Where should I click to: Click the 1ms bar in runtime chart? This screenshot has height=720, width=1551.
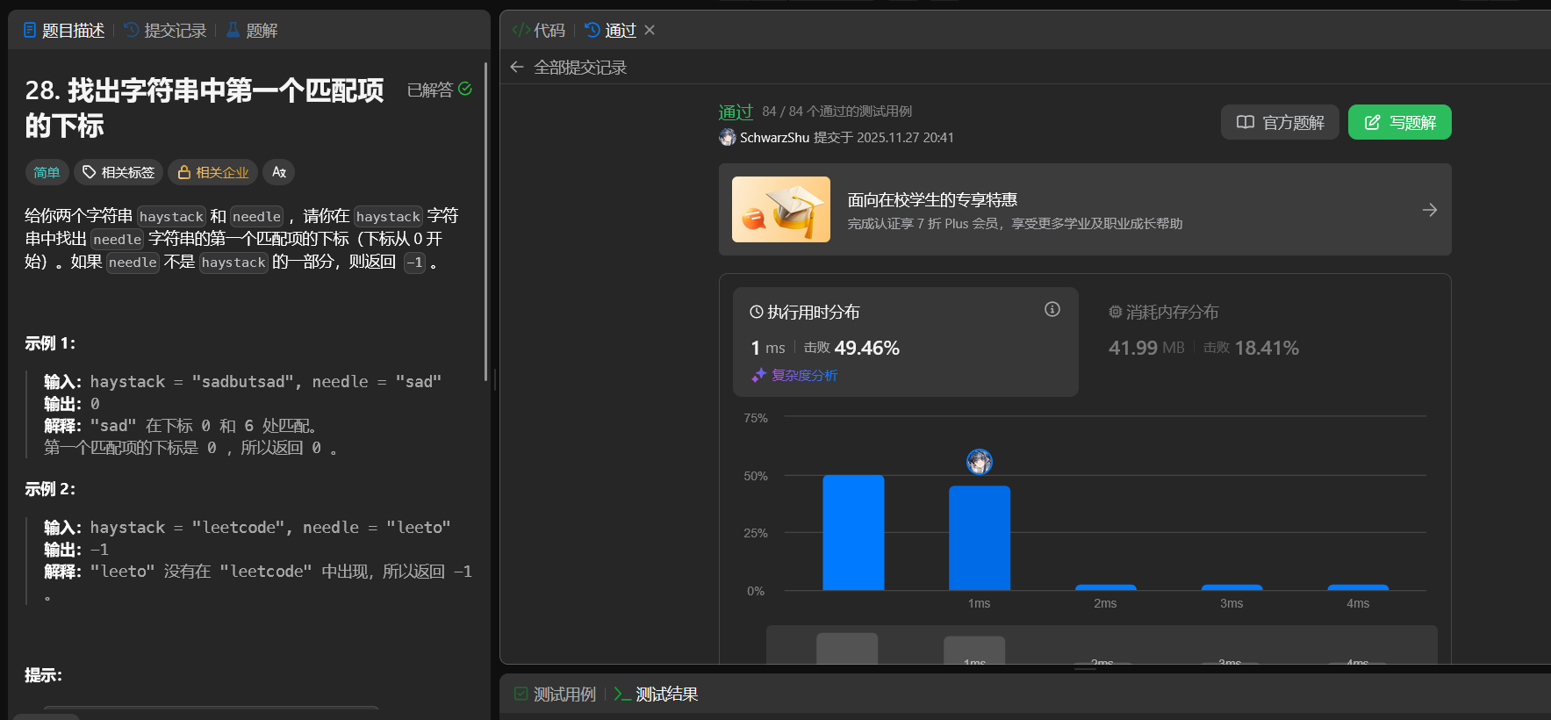click(x=979, y=537)
